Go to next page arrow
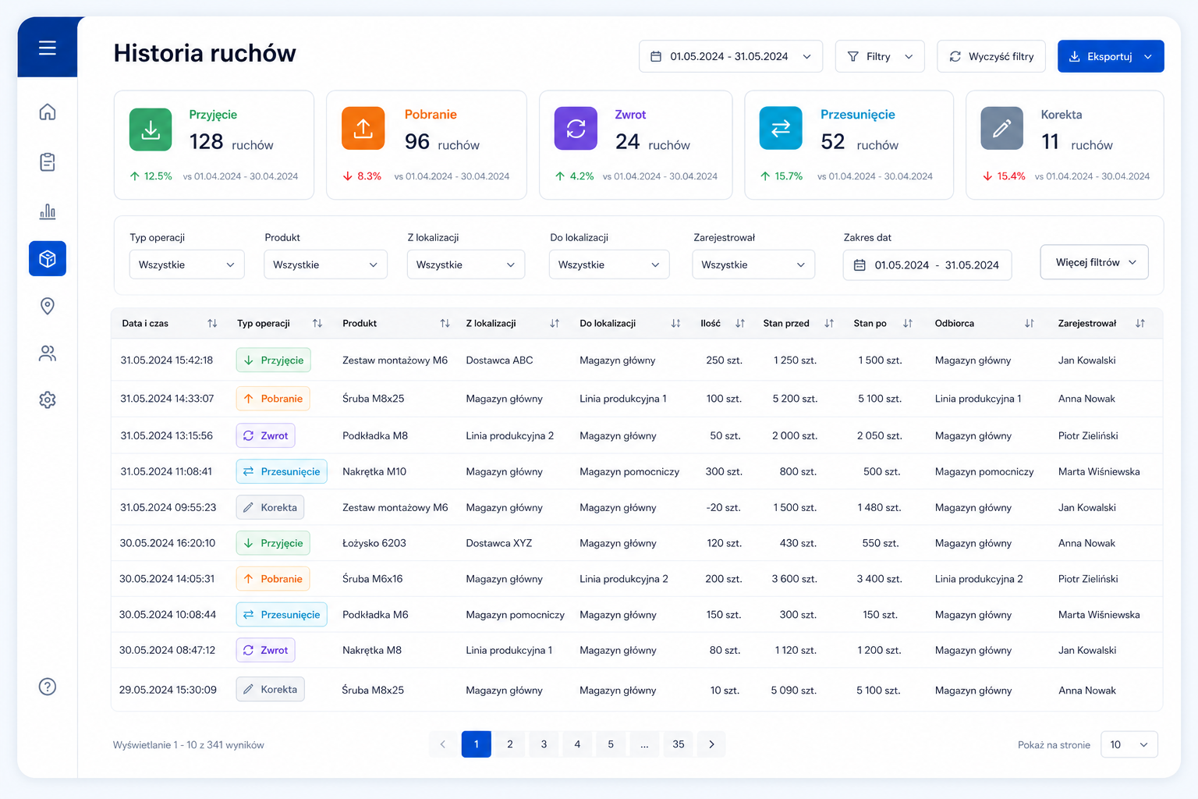The image size is (1198, 799). [711, 744]
